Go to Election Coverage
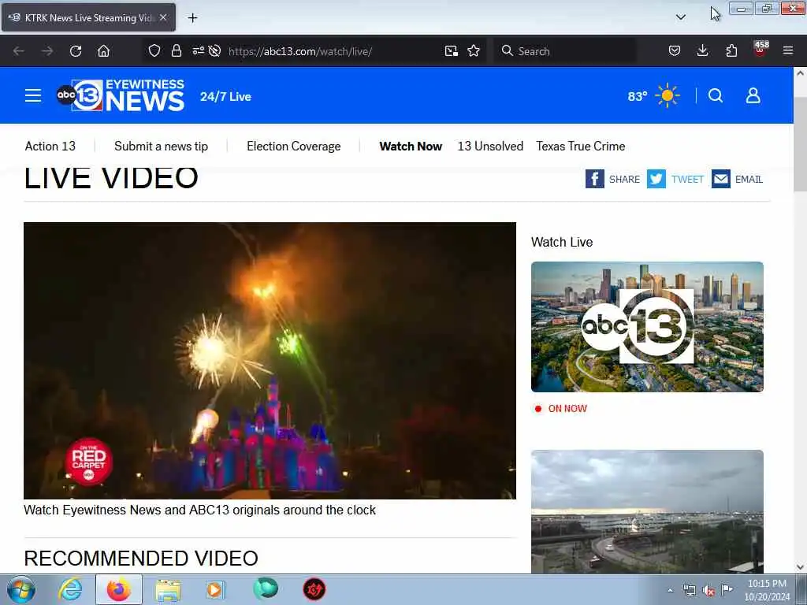 tap(293, 146)
